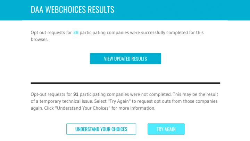This screenshot has height=141, width=250.
Task: Click the View Updated Results button
Action: click(x=125, y=59)
